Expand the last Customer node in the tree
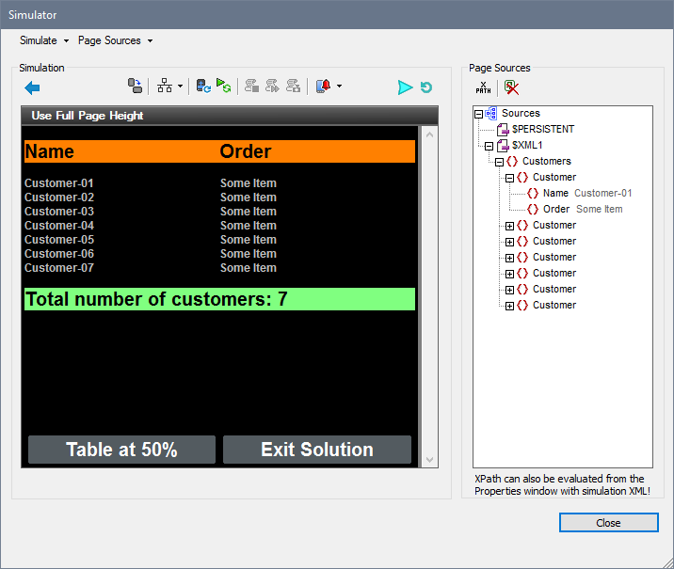Image resolution: width=674 pixels, height=569 pixels. (509, 306)
